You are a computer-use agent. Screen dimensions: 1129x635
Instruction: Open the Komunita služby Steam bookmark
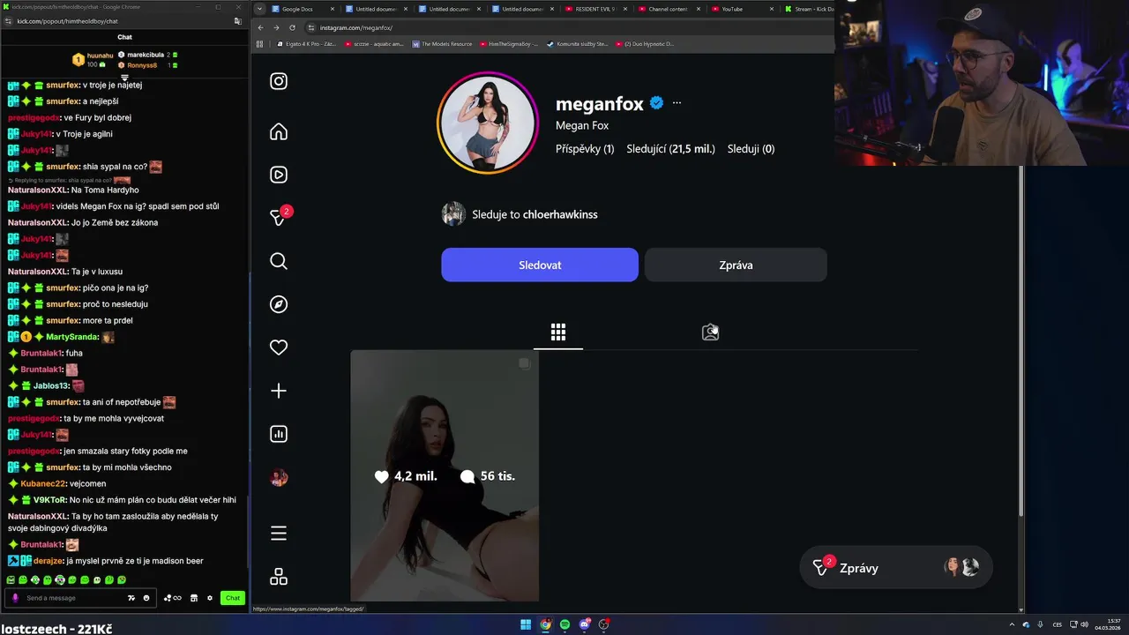coord(577,43)
